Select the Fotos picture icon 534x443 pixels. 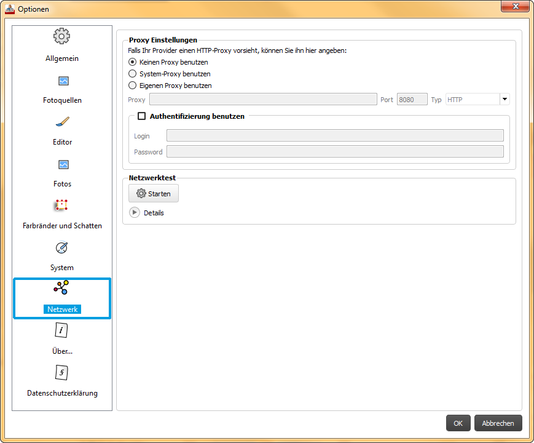[x=63, y=164]
